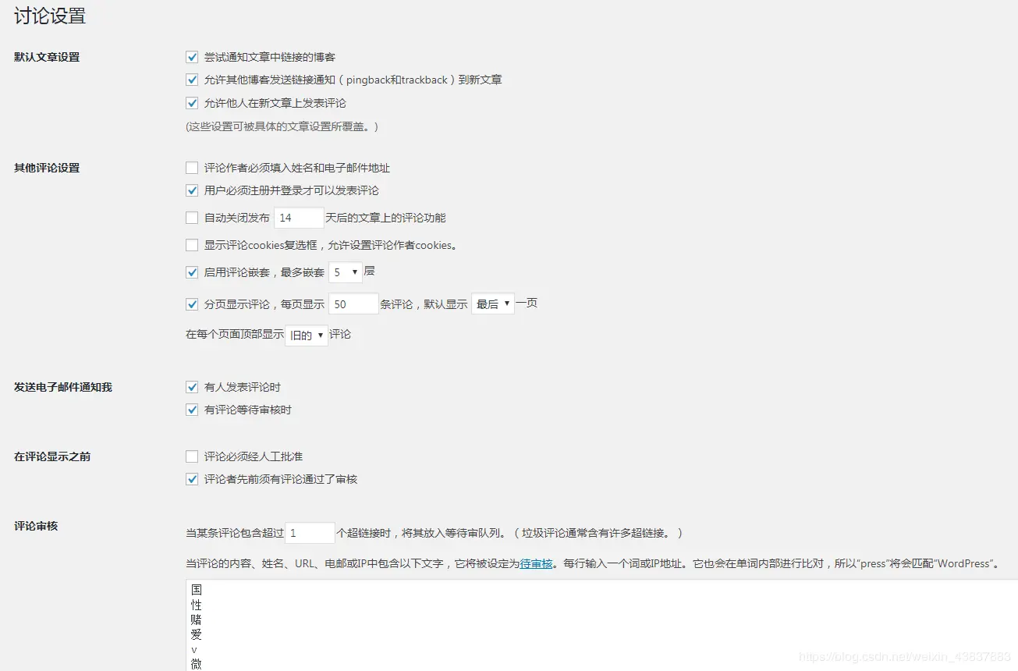打开默认显示"最后"一页下拉菜单

tap(493, 304)
